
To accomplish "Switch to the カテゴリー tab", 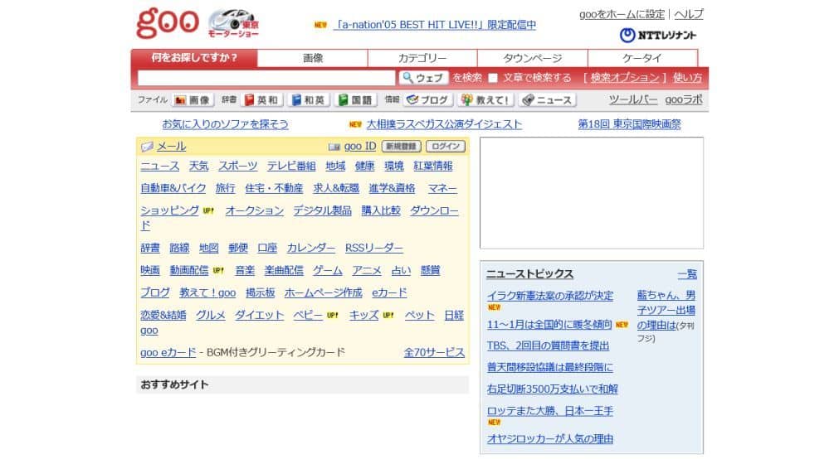I will pyautogui.click(x=422, y=58).
